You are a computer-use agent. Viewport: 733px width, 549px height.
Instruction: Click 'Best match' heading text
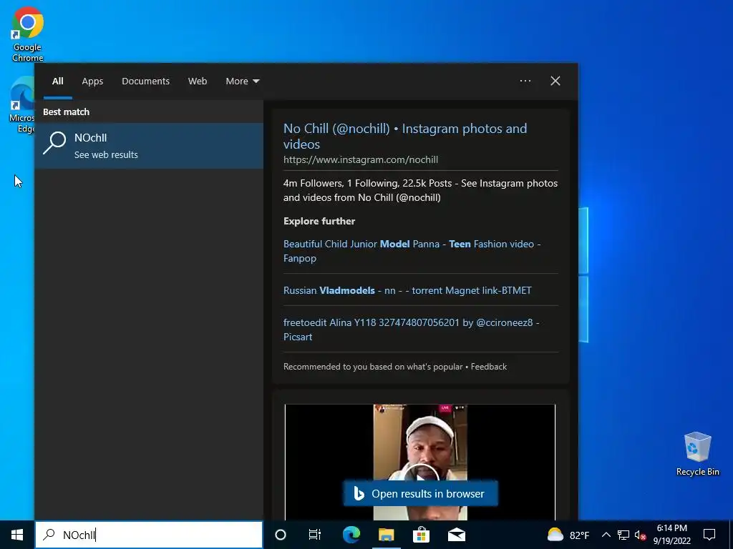click(66, 112)
